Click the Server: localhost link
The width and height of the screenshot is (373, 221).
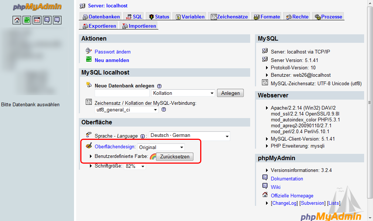[108, 6]
